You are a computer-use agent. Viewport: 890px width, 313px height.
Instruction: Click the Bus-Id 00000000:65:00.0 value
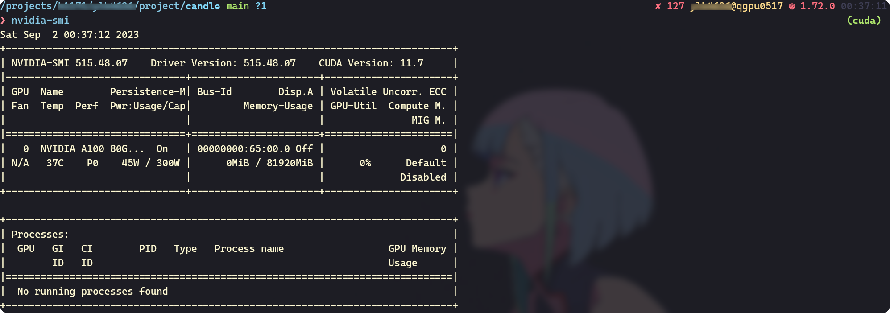coord(243,149)
